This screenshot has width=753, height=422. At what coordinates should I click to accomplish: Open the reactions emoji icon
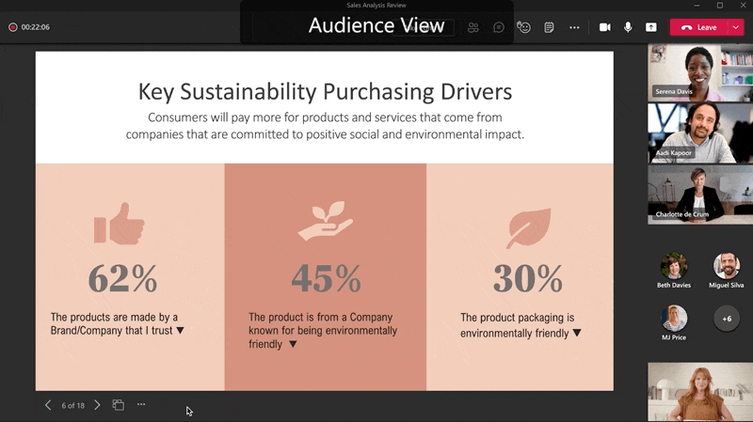[x=524, y=27]
